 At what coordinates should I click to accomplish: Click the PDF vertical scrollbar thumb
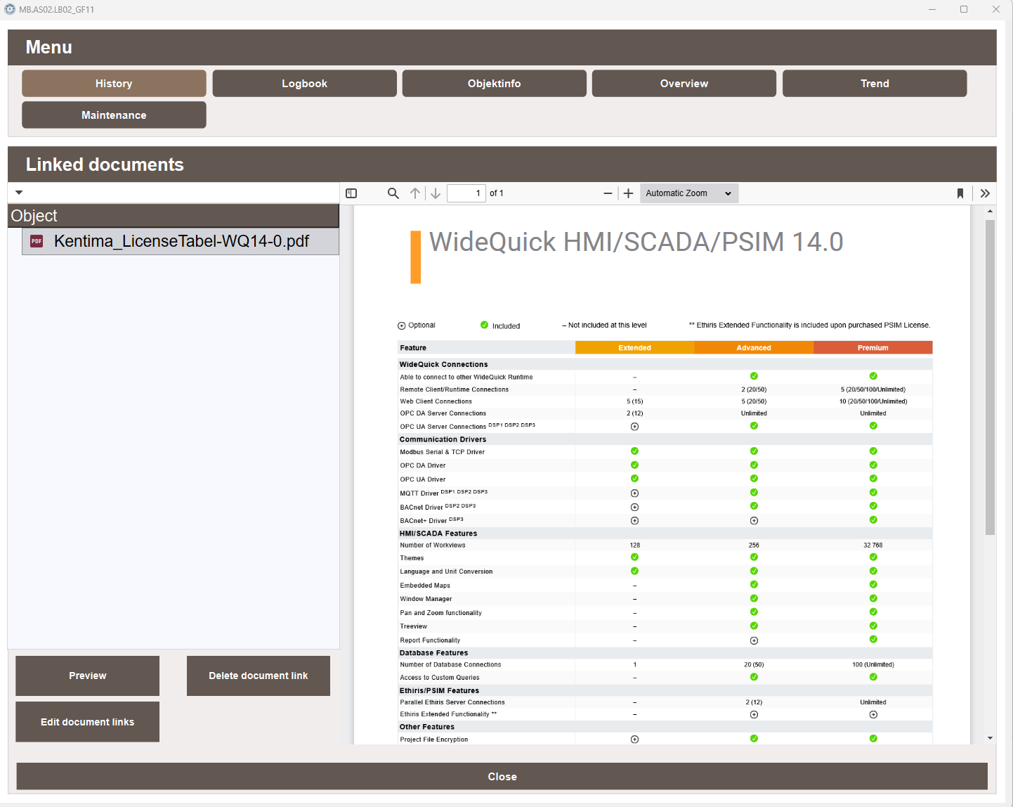990,377
